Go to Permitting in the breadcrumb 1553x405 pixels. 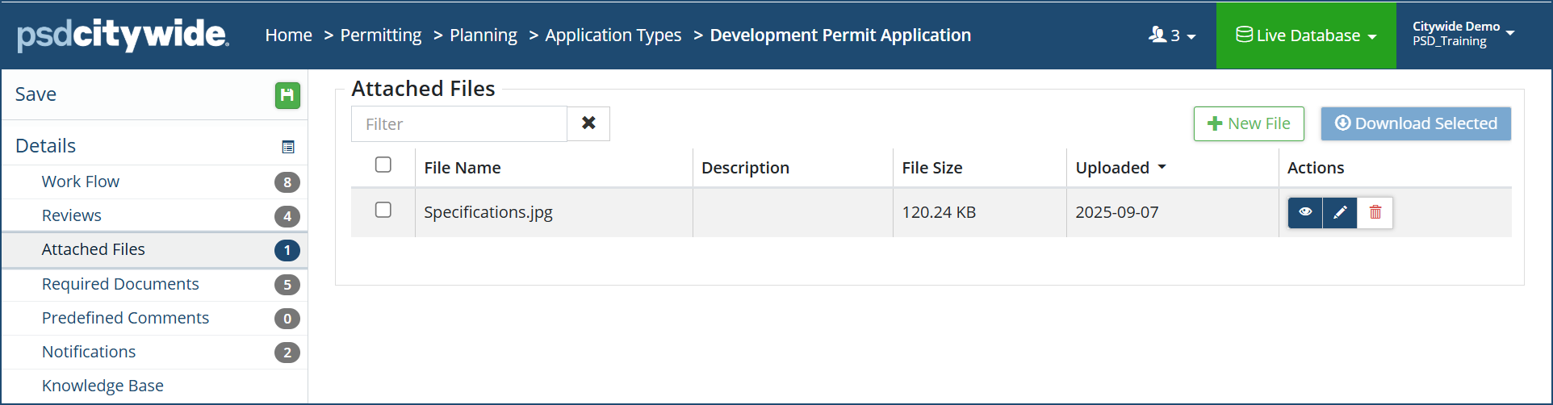[x=380, y=35]
